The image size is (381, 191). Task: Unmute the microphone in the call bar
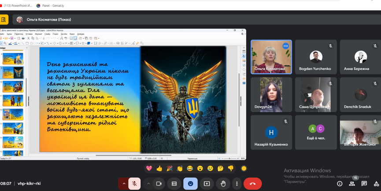coord(134,184)
